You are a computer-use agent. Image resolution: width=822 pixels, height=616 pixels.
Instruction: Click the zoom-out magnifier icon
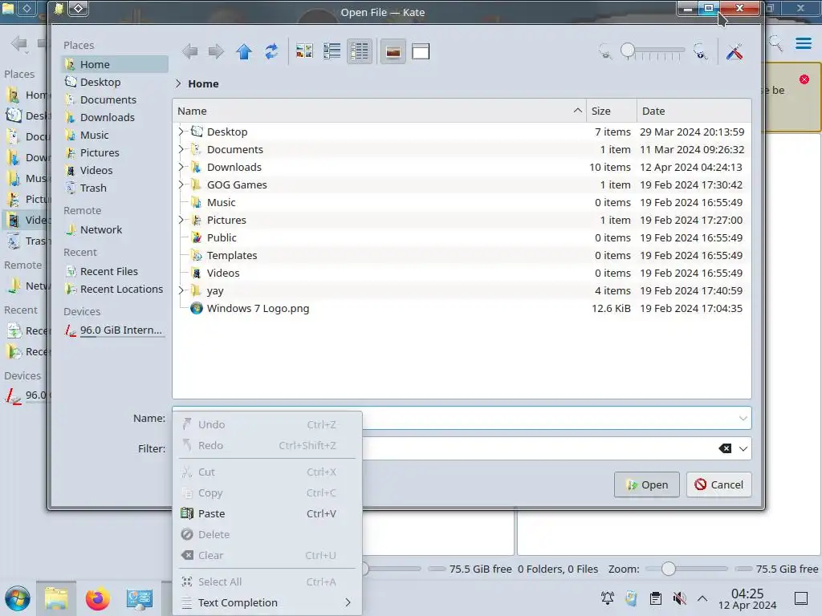coord(605,51)
